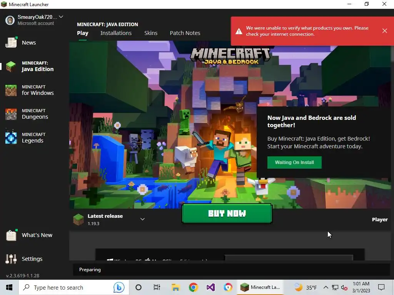Screen dimensions: 394x295
Task: Click Latest release grass block icon
Action: [x=78, y=219]
